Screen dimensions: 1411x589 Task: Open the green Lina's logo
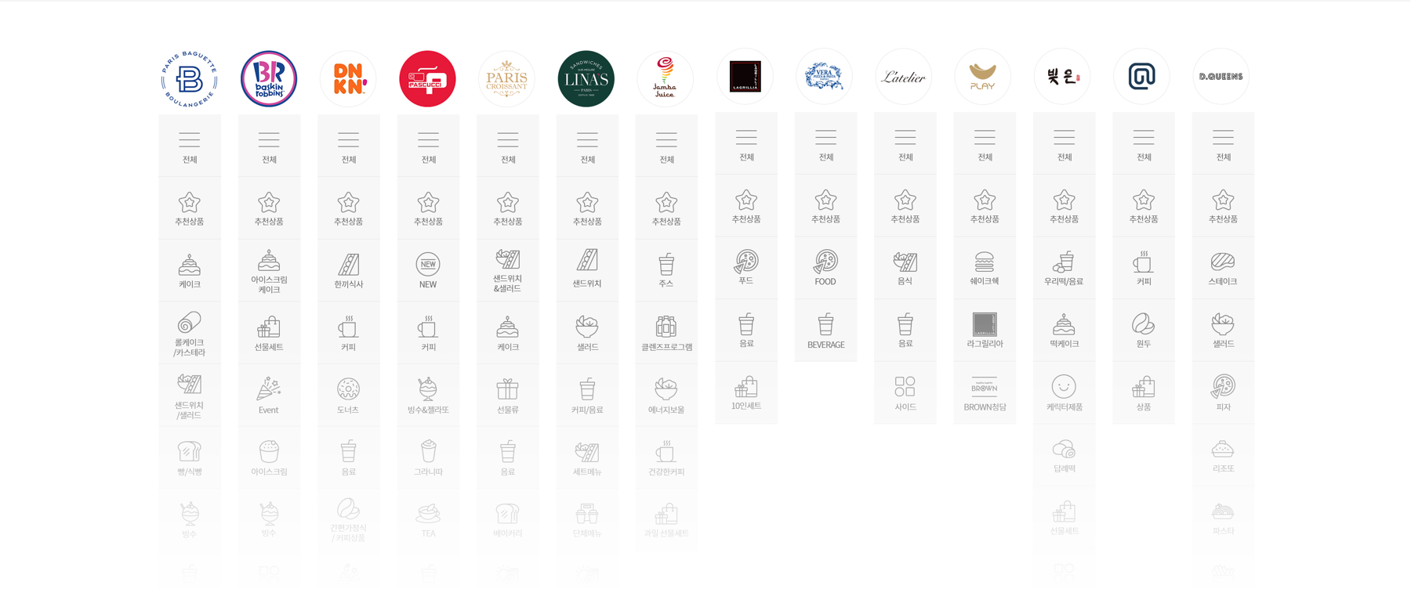(x=586, y=79)
